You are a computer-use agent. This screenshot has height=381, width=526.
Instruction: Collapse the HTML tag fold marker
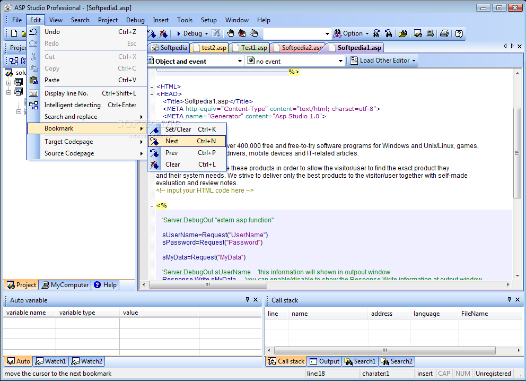click(152, 87)
